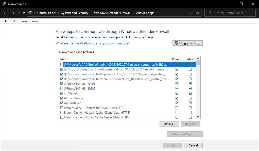Select the AllJoyn Router row

[x=127, y=98]
